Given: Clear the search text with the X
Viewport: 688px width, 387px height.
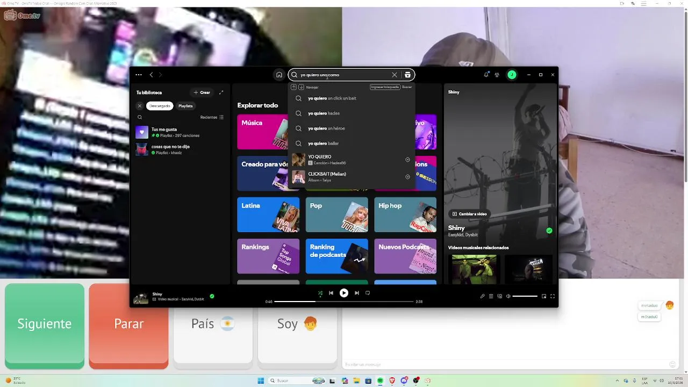Looking at the screenshot, I should click(395, 75).
